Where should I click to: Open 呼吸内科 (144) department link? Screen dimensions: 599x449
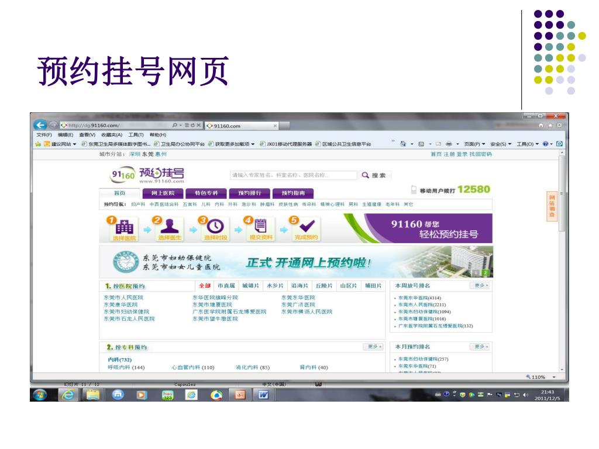tap(126, 367)
